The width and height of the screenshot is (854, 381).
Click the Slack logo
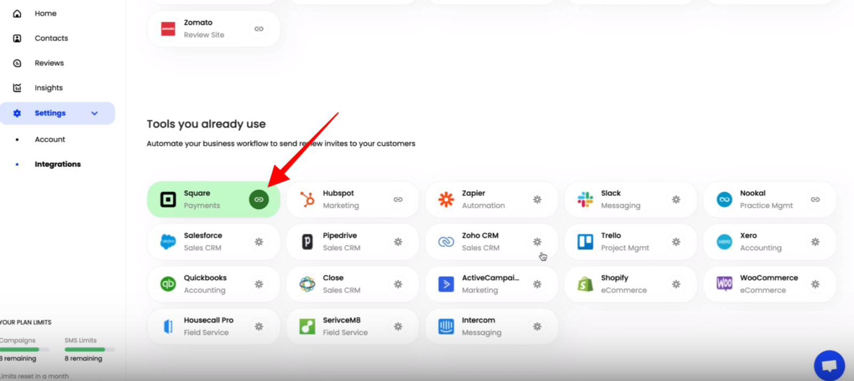585,199
